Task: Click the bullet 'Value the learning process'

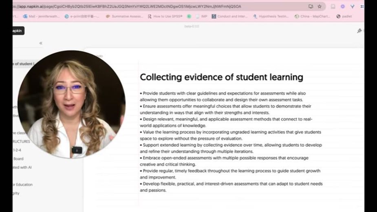Action: click(x=231, y=135)
